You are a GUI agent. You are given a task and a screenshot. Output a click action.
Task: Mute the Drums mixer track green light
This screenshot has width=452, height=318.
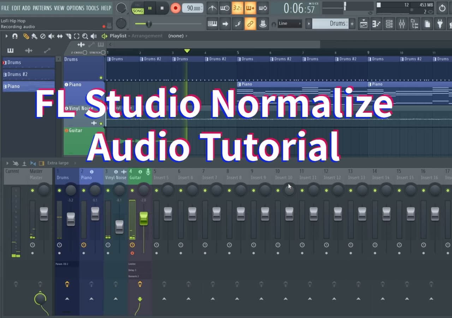click(59, 190)
